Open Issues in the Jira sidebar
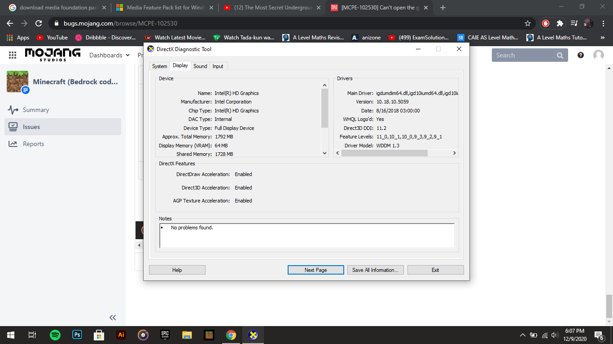The height and width of the screenshot is (344, 613). [63, 127]
